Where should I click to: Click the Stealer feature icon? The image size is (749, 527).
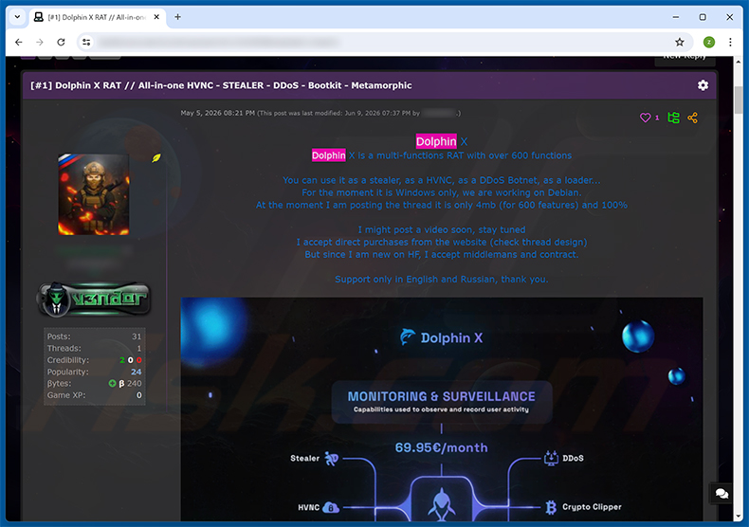331,458
